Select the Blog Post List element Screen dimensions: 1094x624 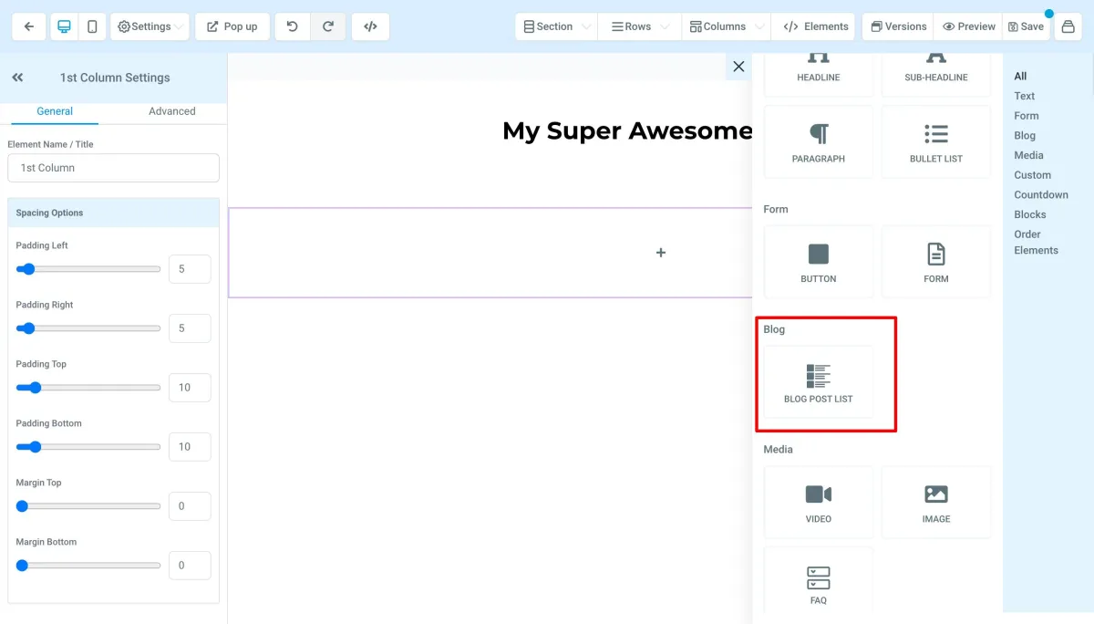(x=819, y=382)
